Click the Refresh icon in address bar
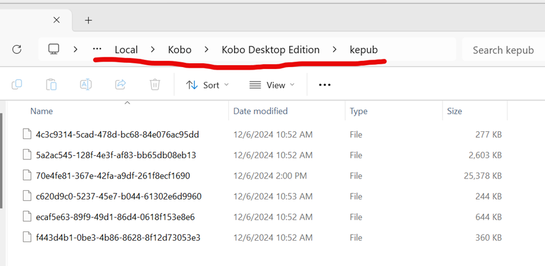This screenshot has height=266, width=545. click(17, 50)
